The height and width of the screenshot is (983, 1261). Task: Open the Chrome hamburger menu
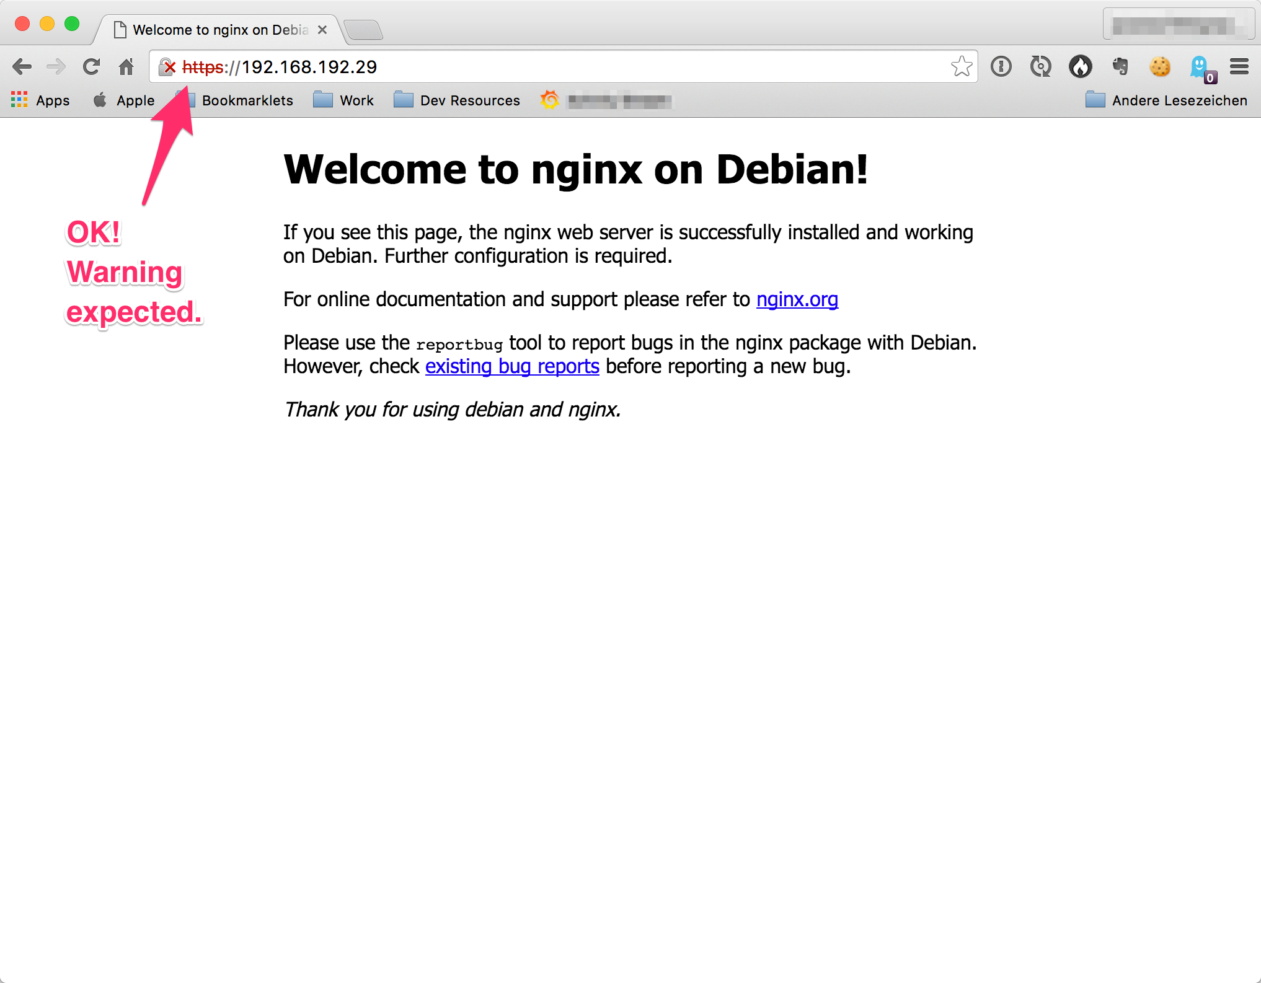point(1239,66)
